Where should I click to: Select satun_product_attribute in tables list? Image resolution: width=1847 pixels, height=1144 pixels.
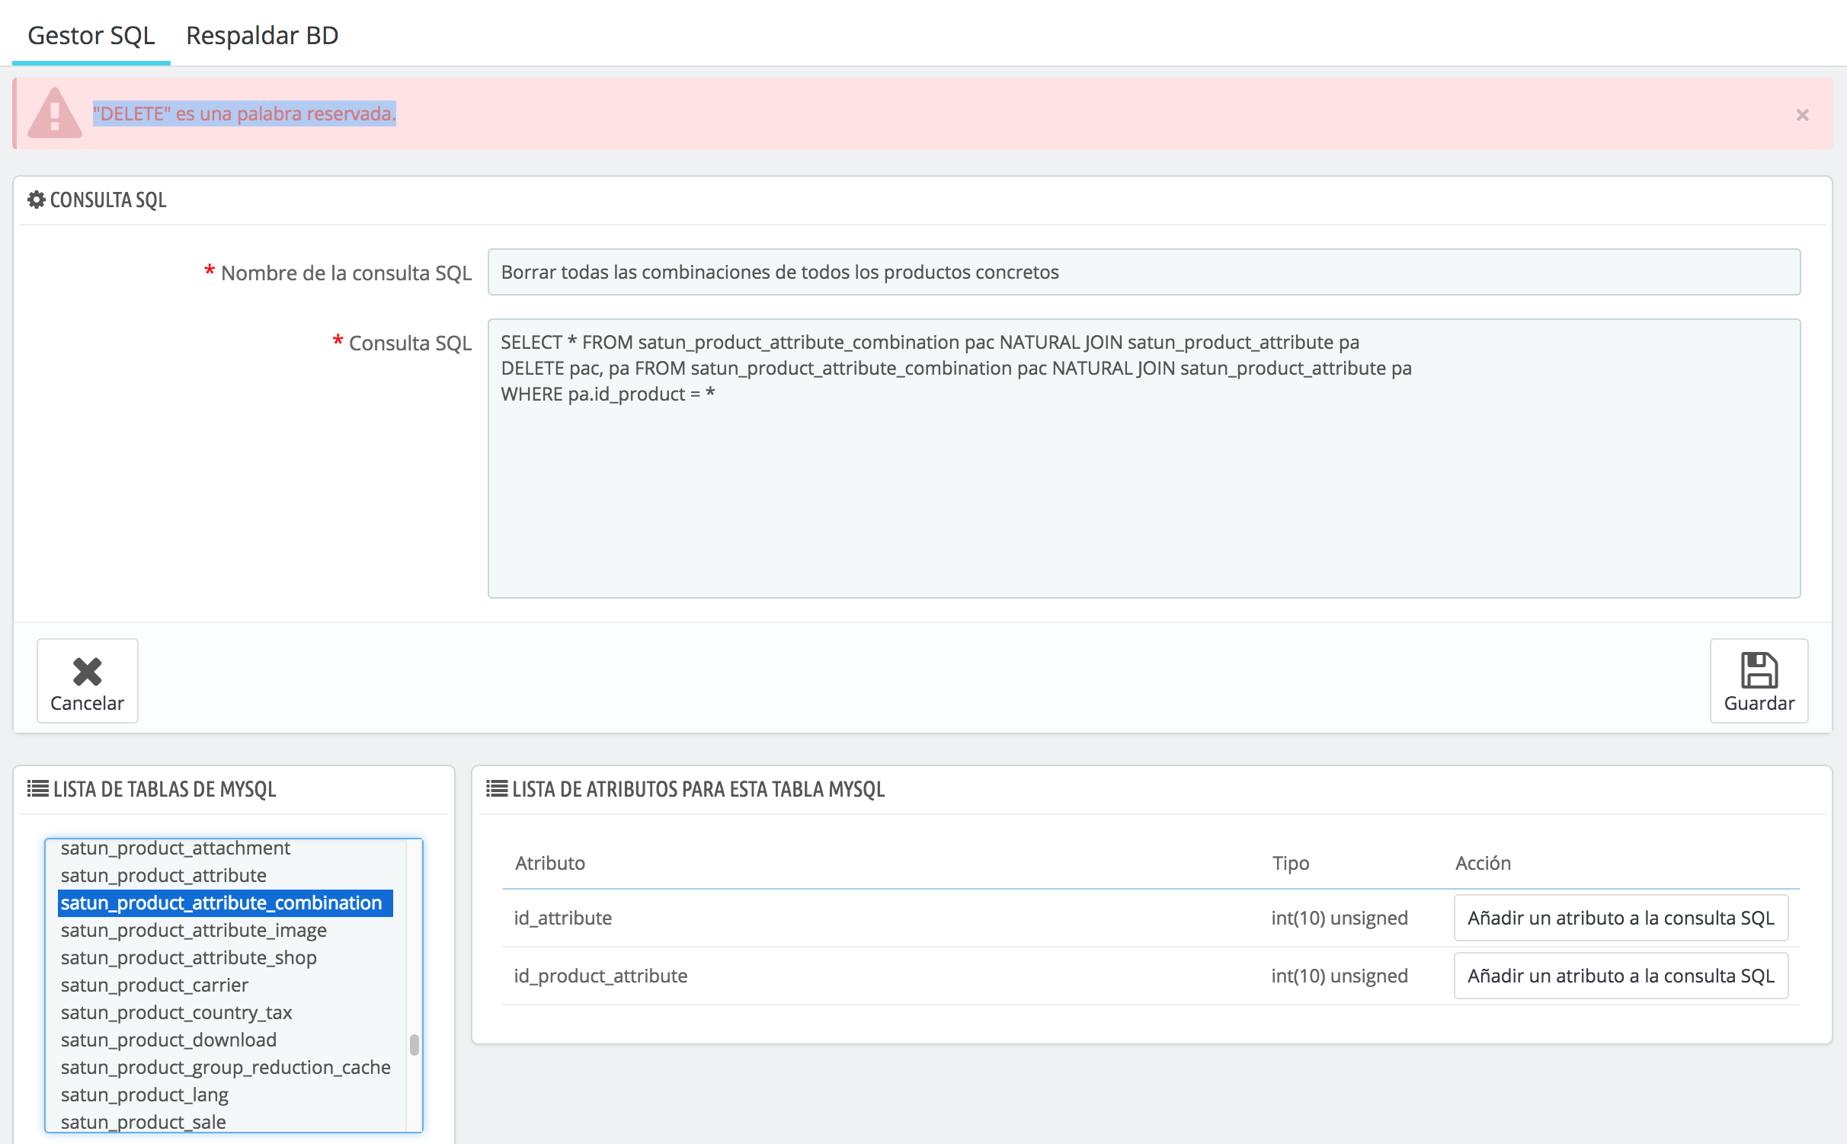164,875
